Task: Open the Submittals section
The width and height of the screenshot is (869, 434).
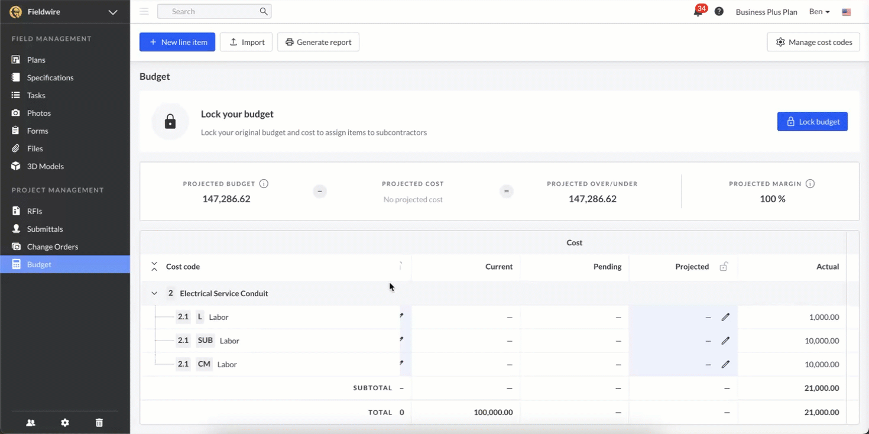Action: pos(45,229)
